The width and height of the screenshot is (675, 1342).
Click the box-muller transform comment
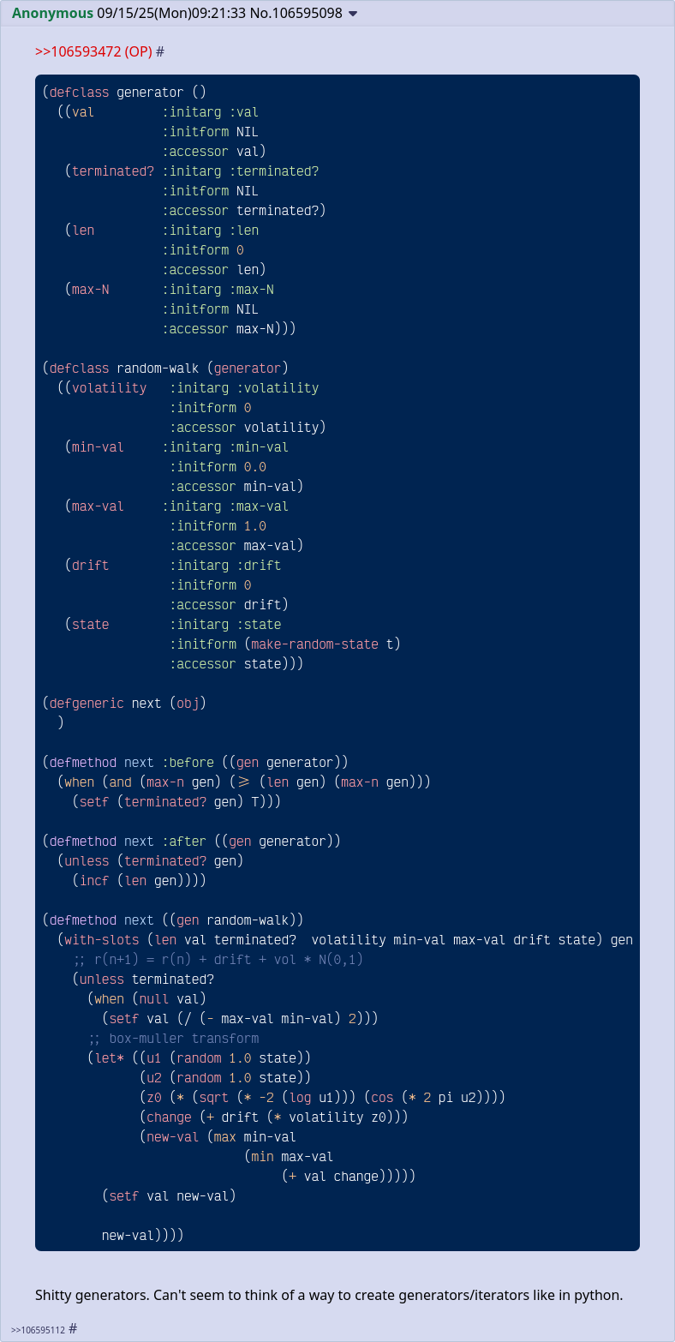click(173, 1039)
